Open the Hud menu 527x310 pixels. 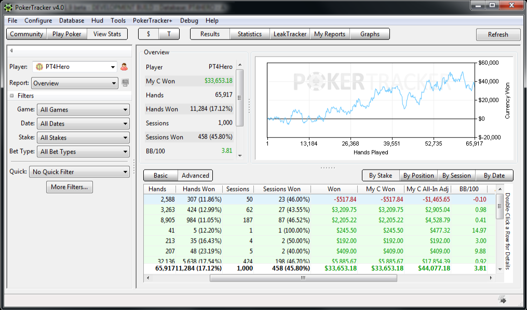coord(97,20)
